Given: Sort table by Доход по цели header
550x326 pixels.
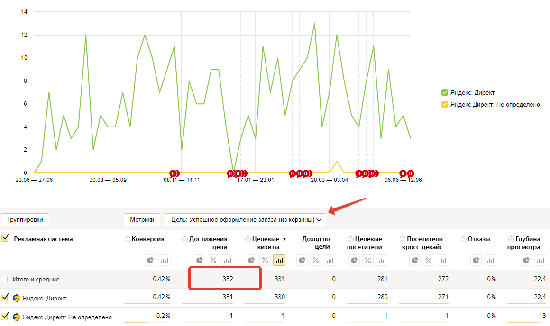Looking at the screenshot, I should point(316,243).
